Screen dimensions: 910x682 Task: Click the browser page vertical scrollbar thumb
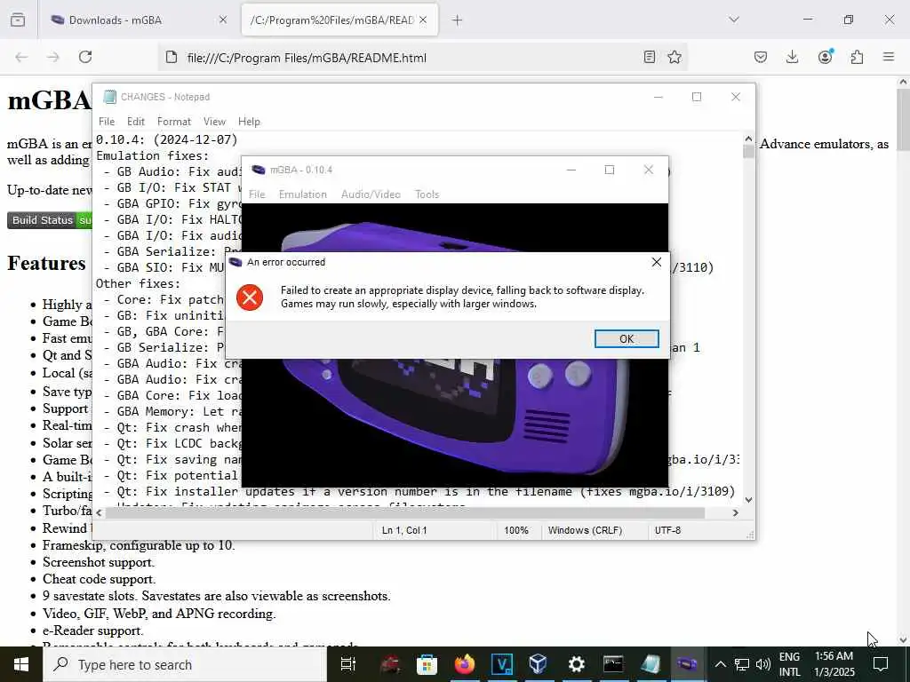pyautogui.click(x=903, y=119)
